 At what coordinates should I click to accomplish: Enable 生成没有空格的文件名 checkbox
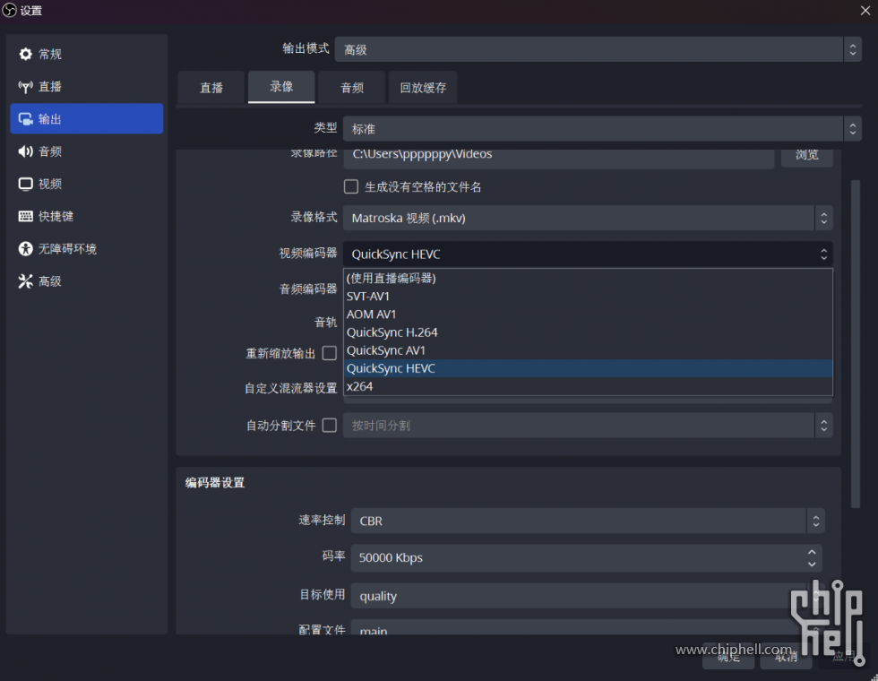[351, 186]
